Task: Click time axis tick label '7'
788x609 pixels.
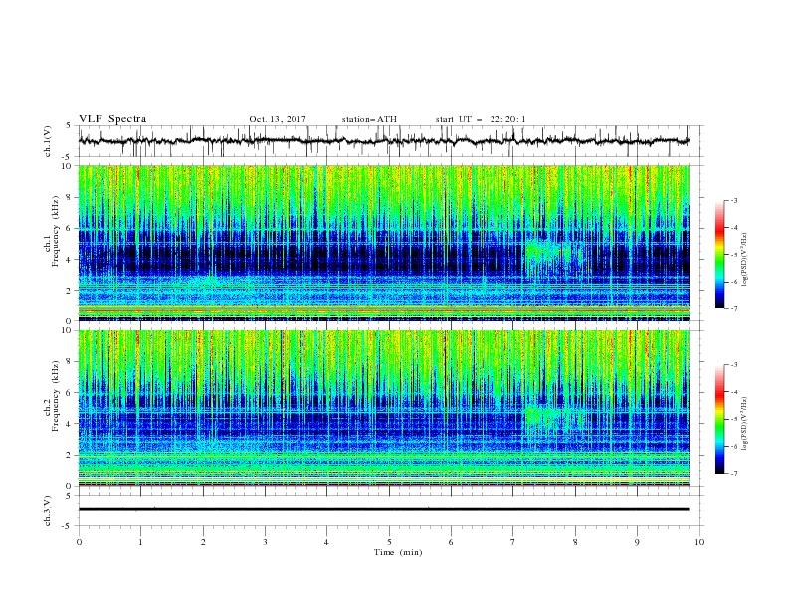Action: 513,542
